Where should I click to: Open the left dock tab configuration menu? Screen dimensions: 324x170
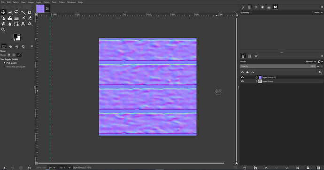[31, 46]
